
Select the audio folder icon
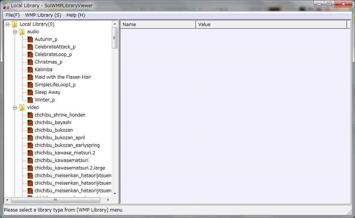point(22,32)
